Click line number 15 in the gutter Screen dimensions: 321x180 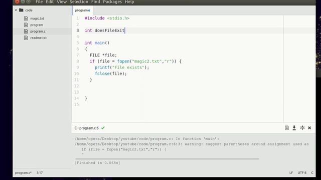pyautogui.click(x=76, y=104)
